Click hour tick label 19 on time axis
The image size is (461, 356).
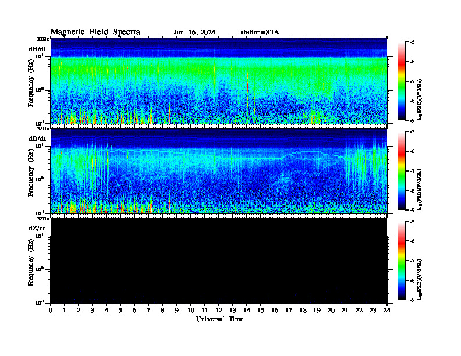(317, 311)
